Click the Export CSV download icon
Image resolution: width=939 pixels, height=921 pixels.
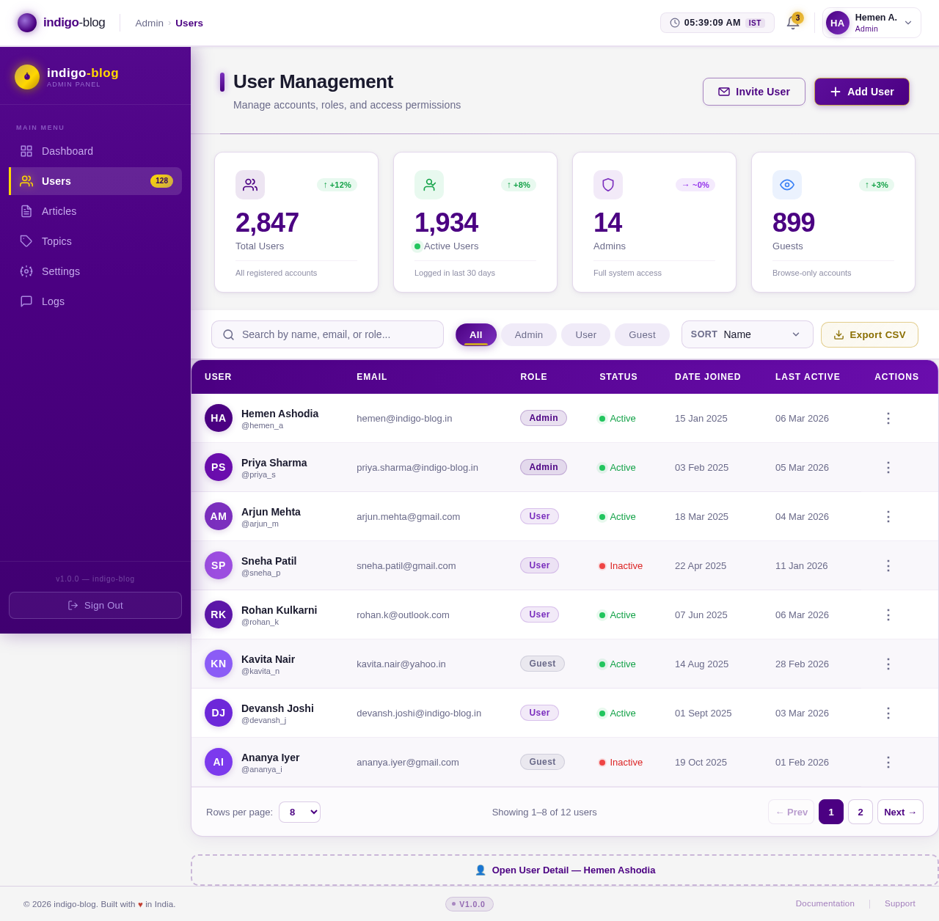pyautogui.click(x=841, y=334)
